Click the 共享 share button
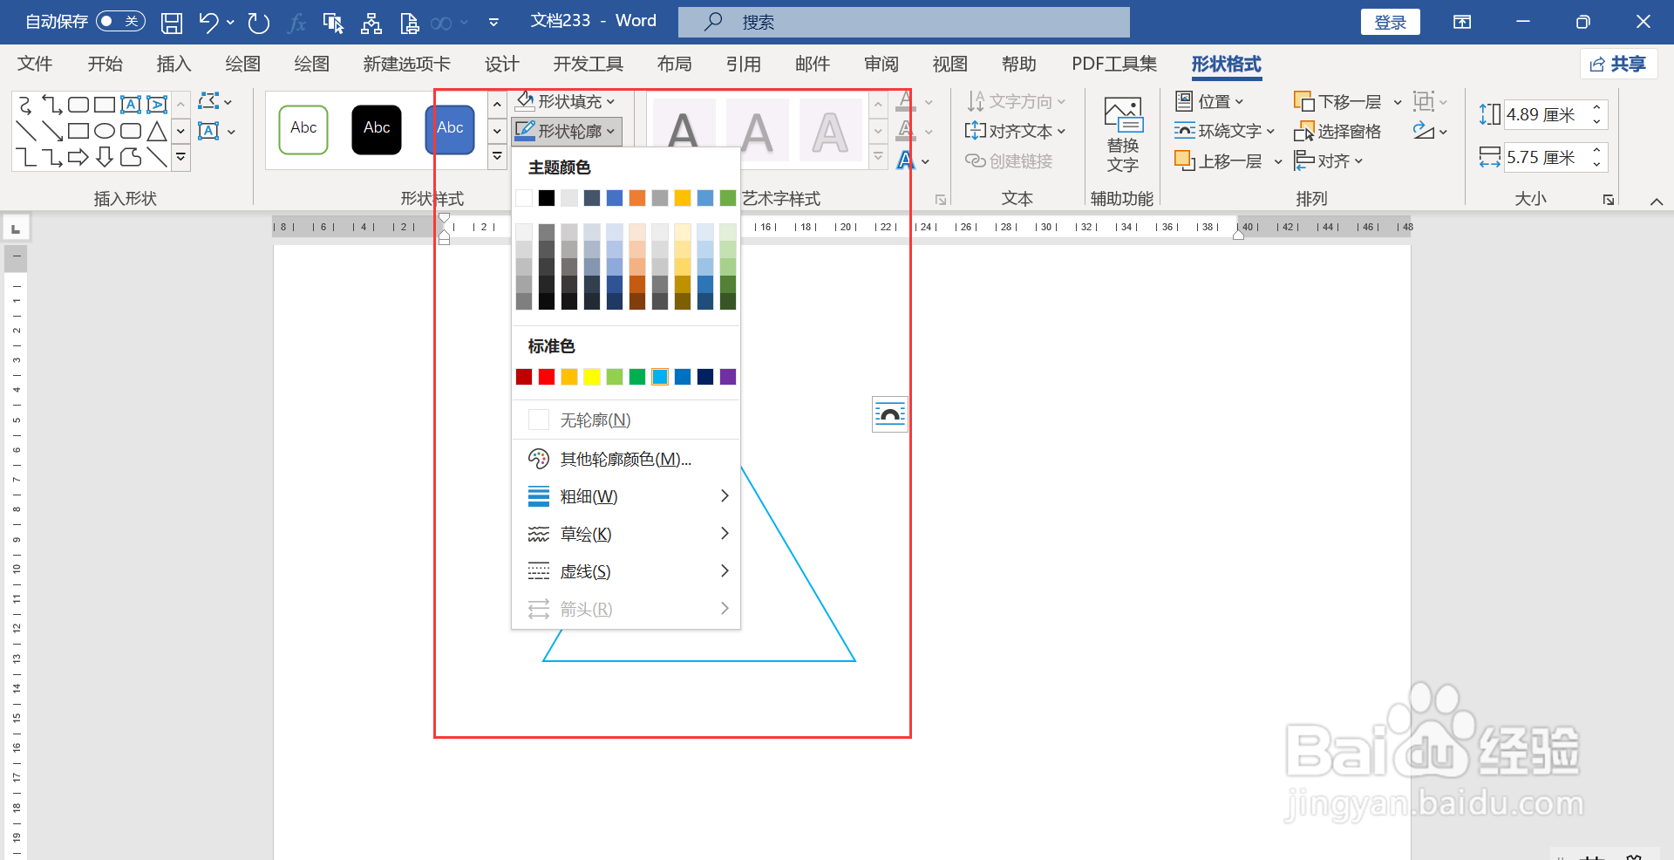 tap(1618, 64)
